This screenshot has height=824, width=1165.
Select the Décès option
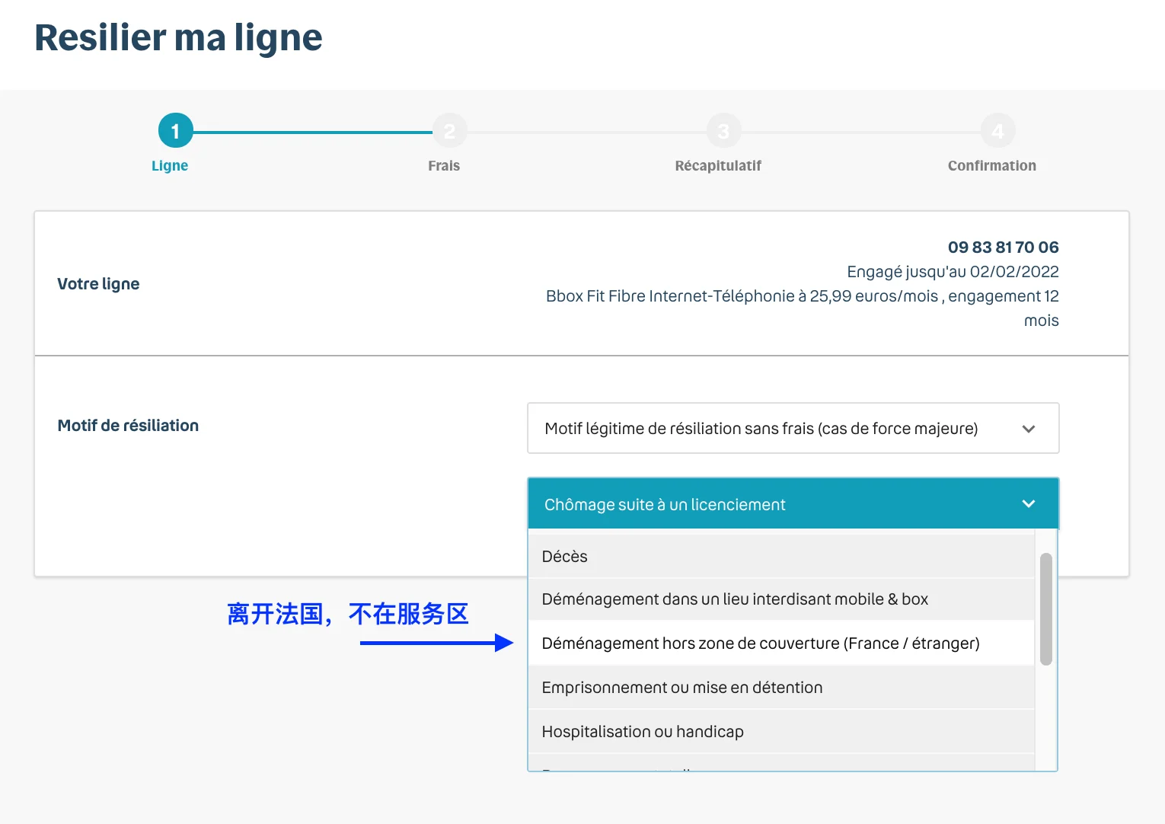[781, 556]
